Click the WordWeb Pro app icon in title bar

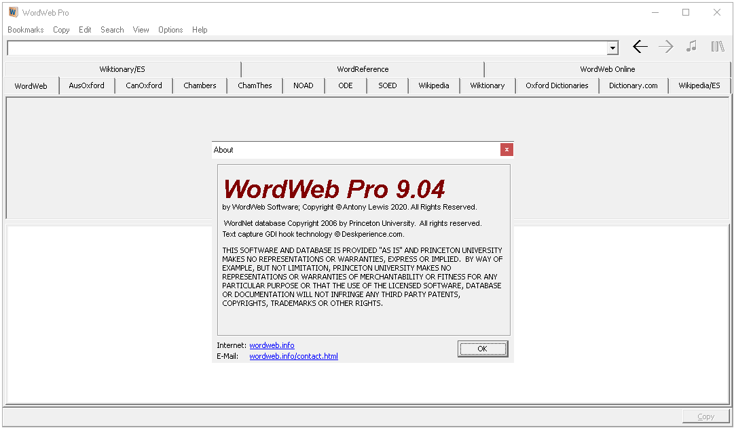(13, 12)
